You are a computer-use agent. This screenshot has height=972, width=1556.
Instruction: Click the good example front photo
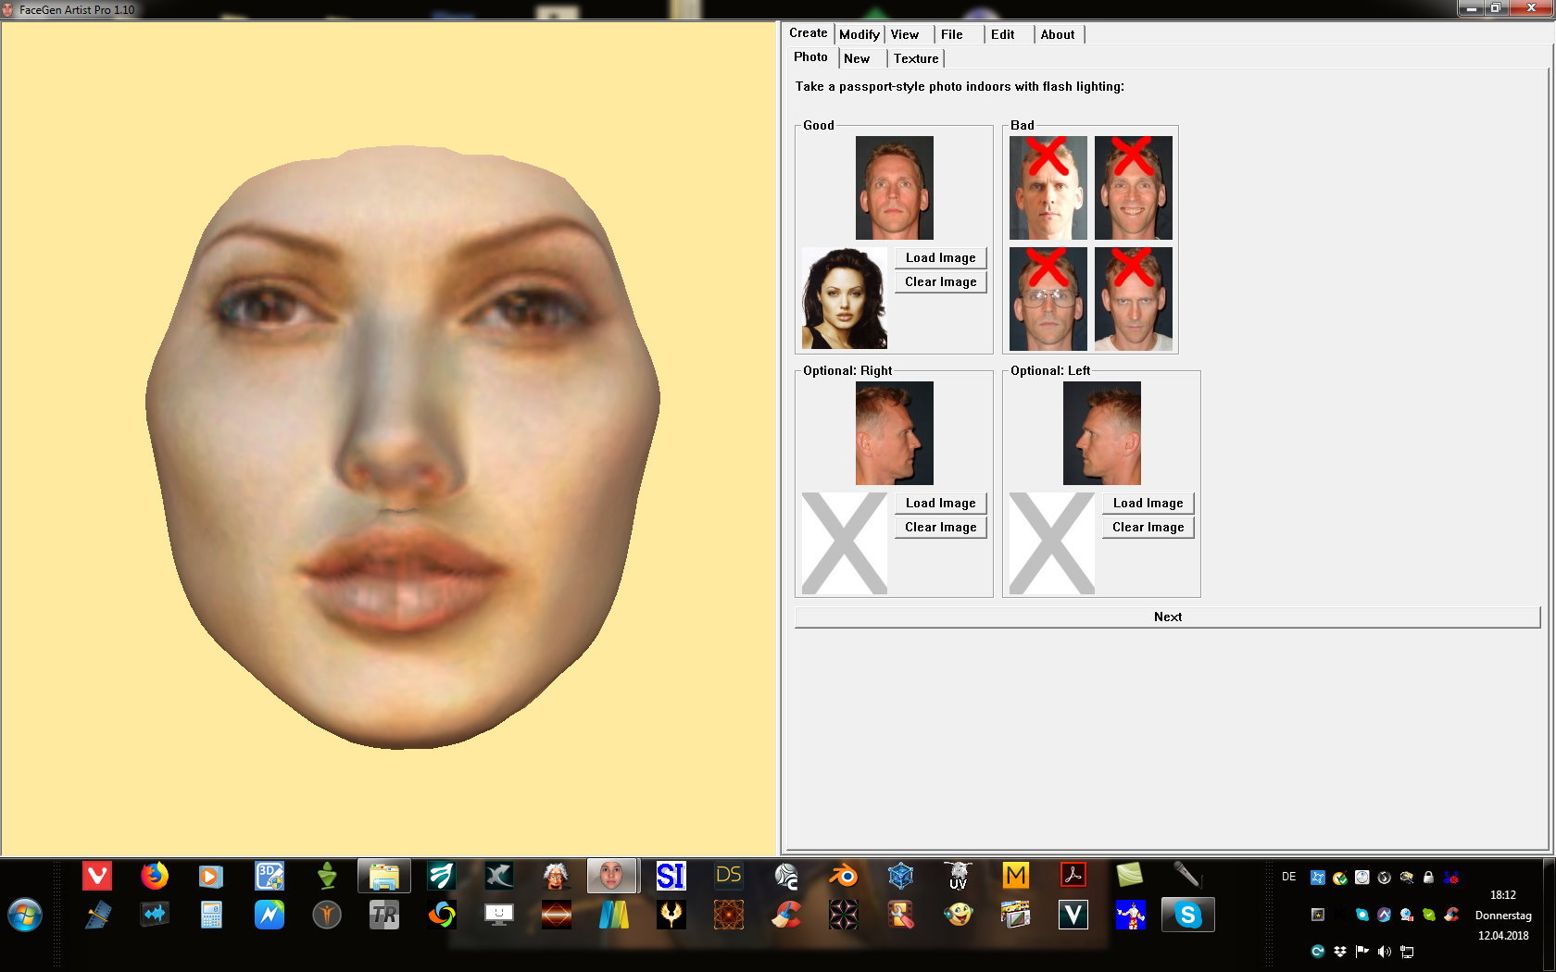(x=894, y=188)
